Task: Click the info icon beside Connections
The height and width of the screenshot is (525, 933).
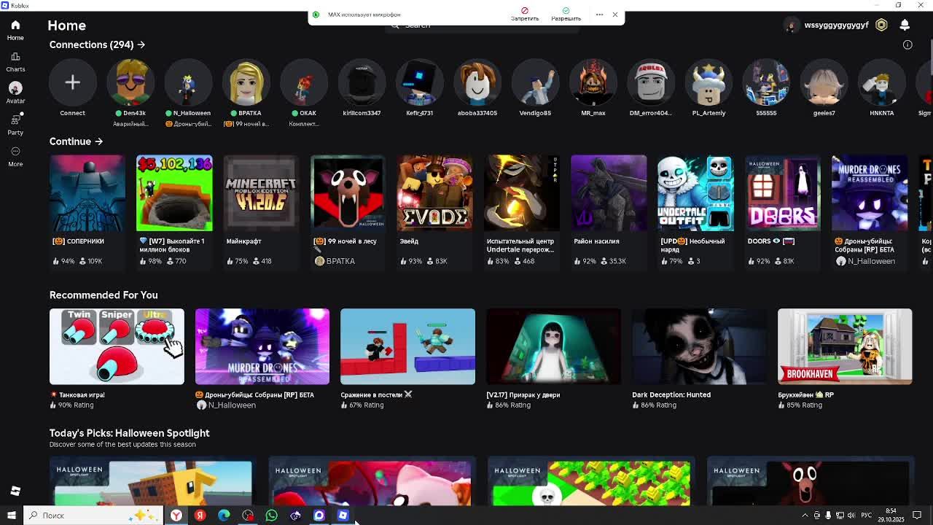Action: (907, 44)
